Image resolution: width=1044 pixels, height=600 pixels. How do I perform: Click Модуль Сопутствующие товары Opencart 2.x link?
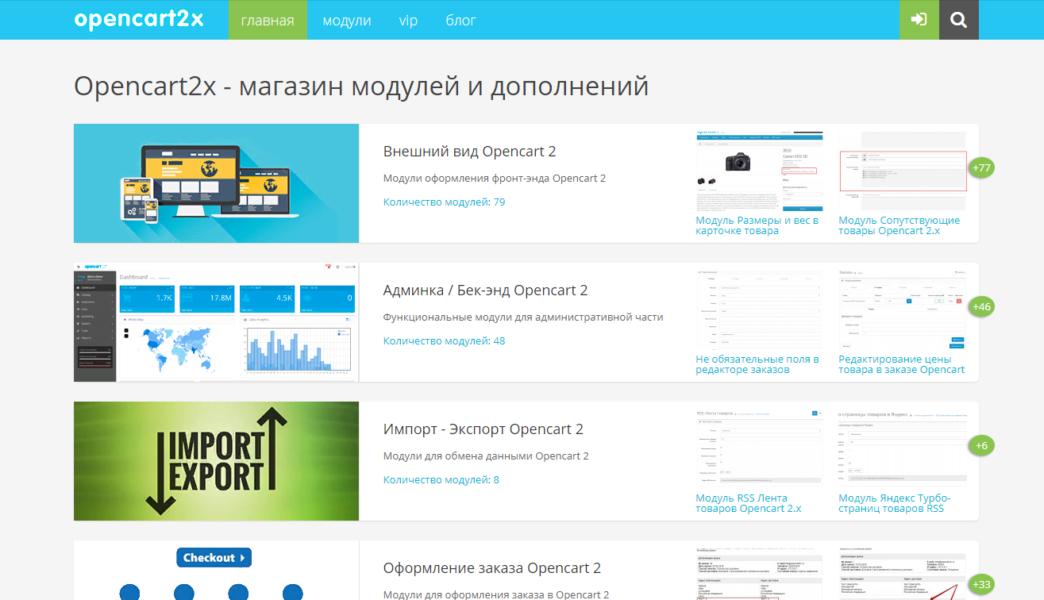[900, 225]
